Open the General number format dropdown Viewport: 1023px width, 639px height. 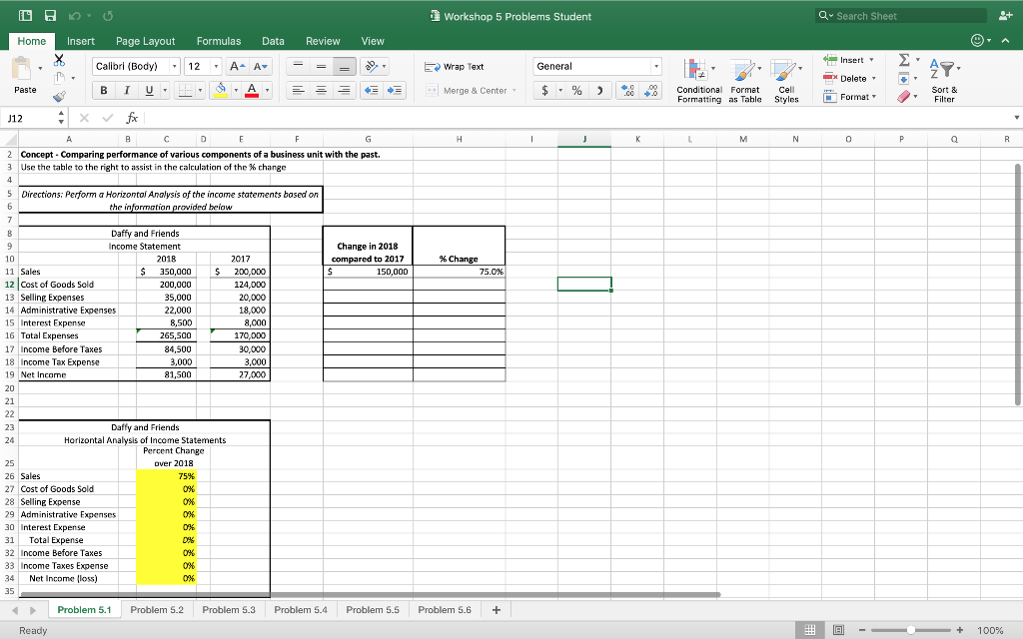coord(654,65)
